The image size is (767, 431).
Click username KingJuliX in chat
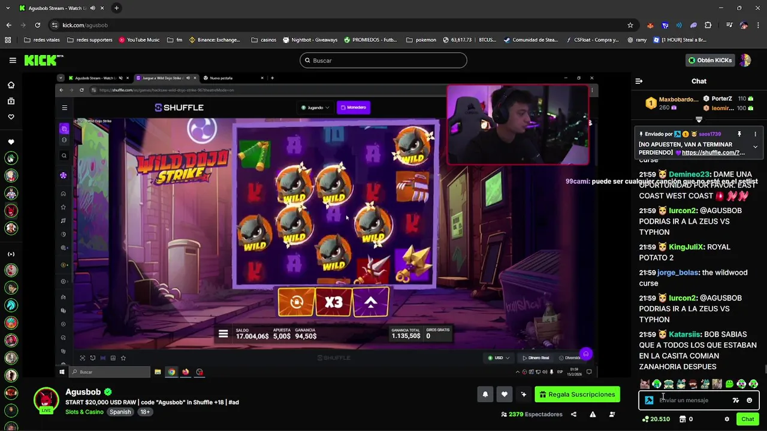pos(687,247)
